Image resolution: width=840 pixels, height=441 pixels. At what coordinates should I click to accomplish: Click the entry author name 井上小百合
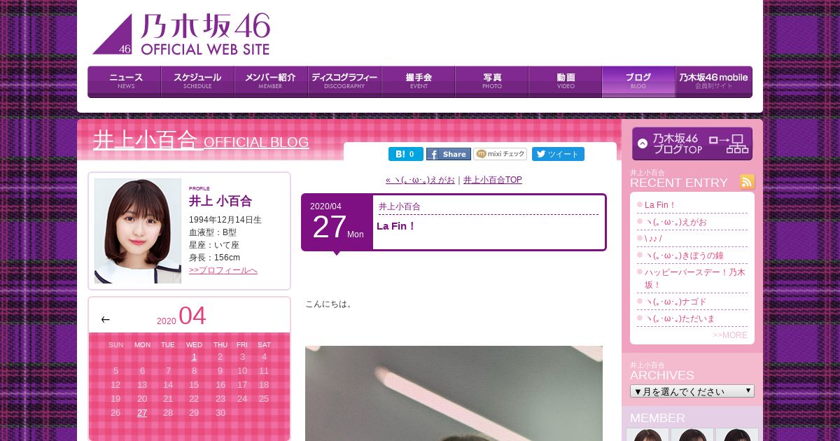400,206
